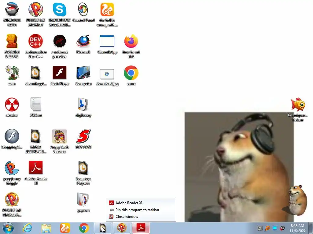Switch to Peggle taskbar button
The height and width of the screenshot is (234, 313).
coord(122,228)
